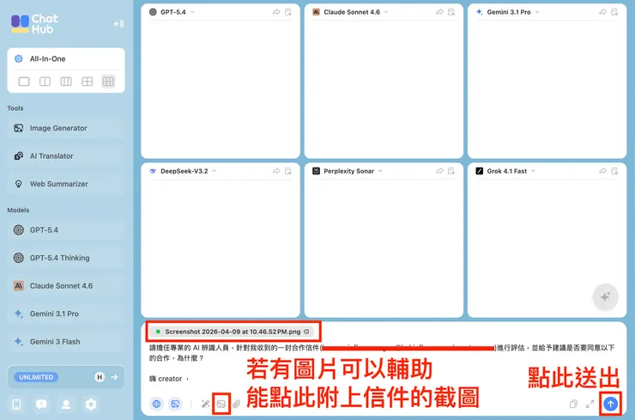635x420 pixels.
Task: Start a new chat in Claude Sonnet 4.6 panel
Action: pyautogui.click(x=451, y=12)
